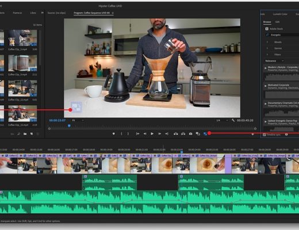Image resolution: width=299 pixels, height=230 pixels.
Task: Click the blue highlighted button beside Comparison View
Action: point(205,133)
